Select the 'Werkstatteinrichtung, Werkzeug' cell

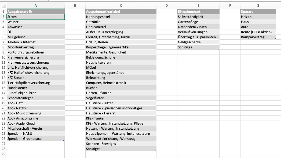click(121, 139)
